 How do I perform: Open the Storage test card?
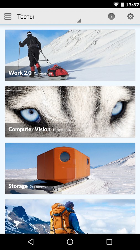click(70, 169)
